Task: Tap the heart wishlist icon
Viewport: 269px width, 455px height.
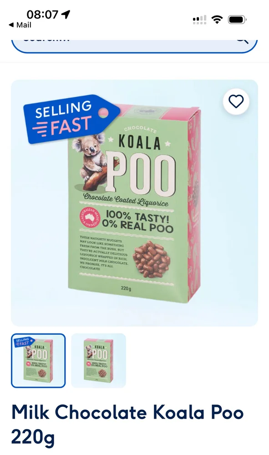Action: point(236,101)
